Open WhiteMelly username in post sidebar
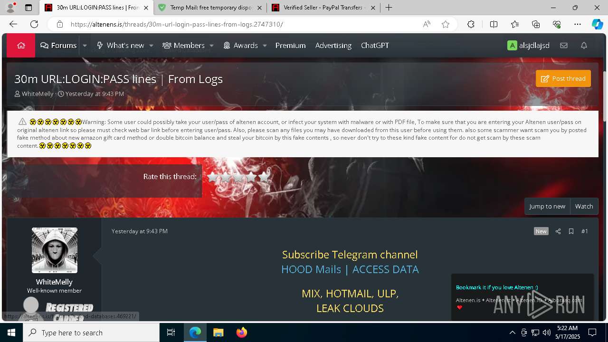608x342 pixels. click(54, 282)
